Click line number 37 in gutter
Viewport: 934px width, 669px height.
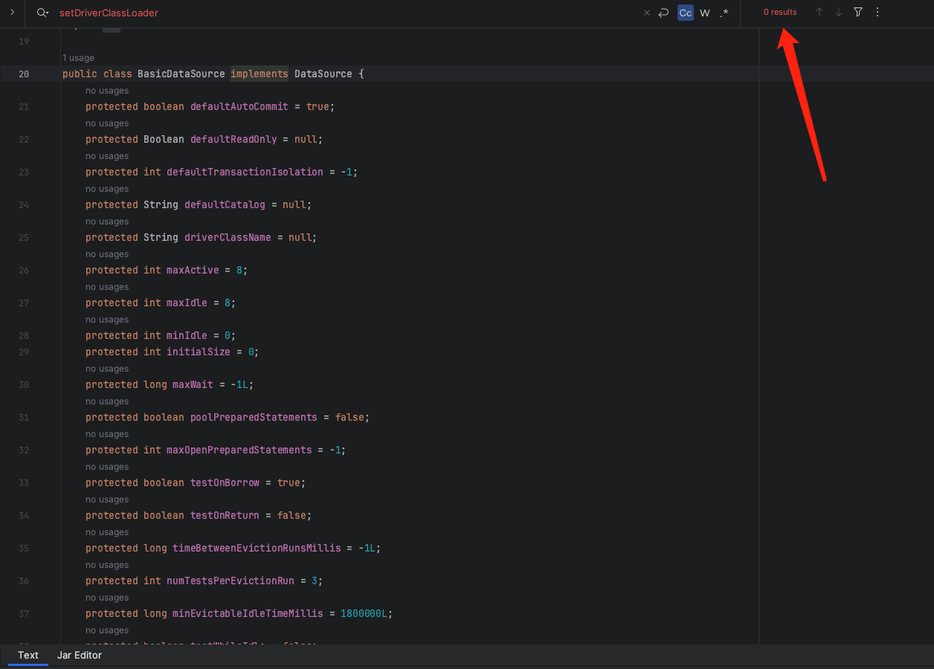[x=24, y=613]
